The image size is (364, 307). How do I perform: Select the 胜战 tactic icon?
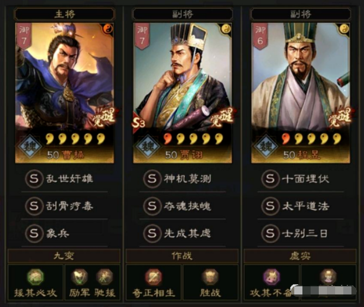pyautogui.click(x=210, y=277)
